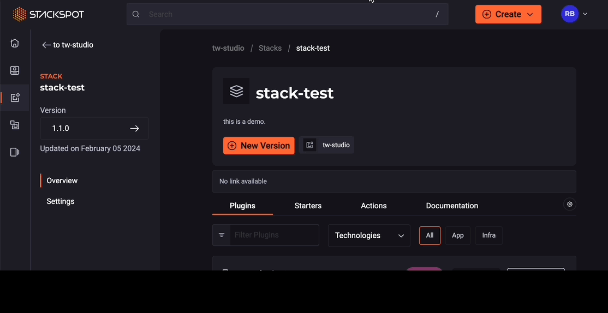Open the Create dropdown button
This screenshot has height=313, width=608.
pos(508,14)
